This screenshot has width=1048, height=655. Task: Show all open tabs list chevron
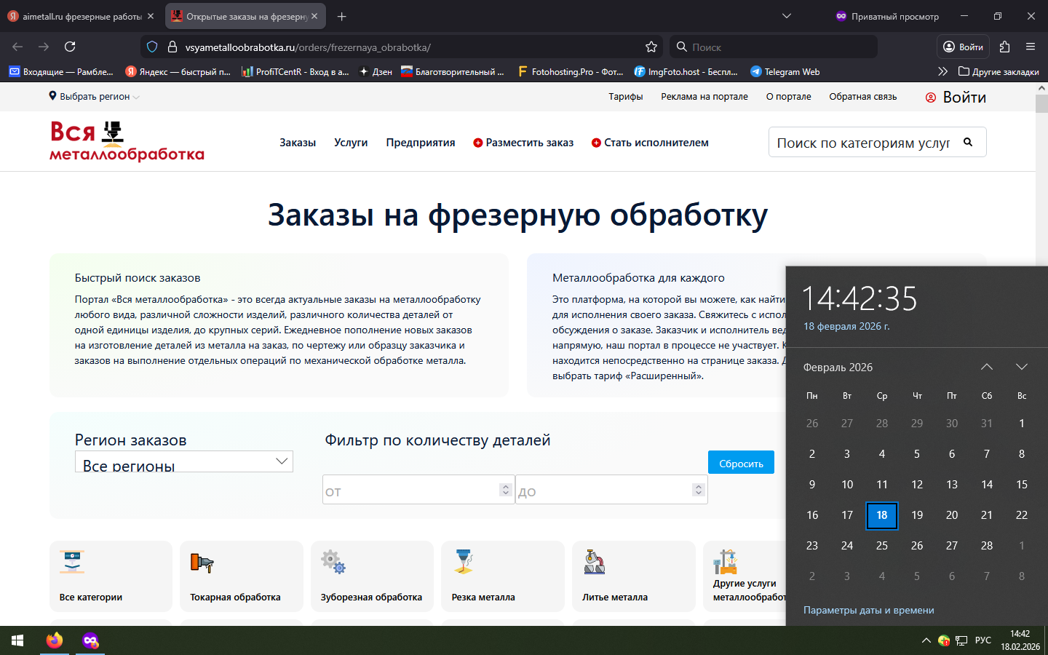786,16
